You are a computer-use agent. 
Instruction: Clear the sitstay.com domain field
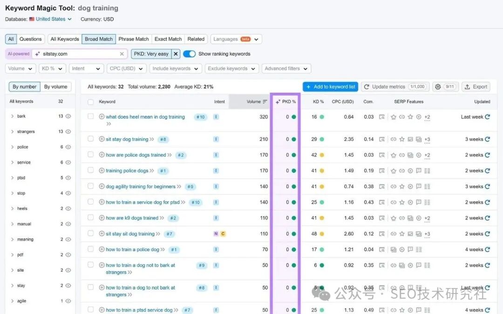122,54
